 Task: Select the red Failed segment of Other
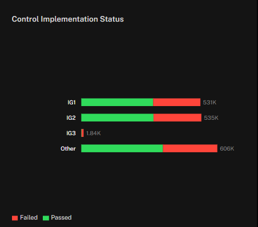coord(190,148)
